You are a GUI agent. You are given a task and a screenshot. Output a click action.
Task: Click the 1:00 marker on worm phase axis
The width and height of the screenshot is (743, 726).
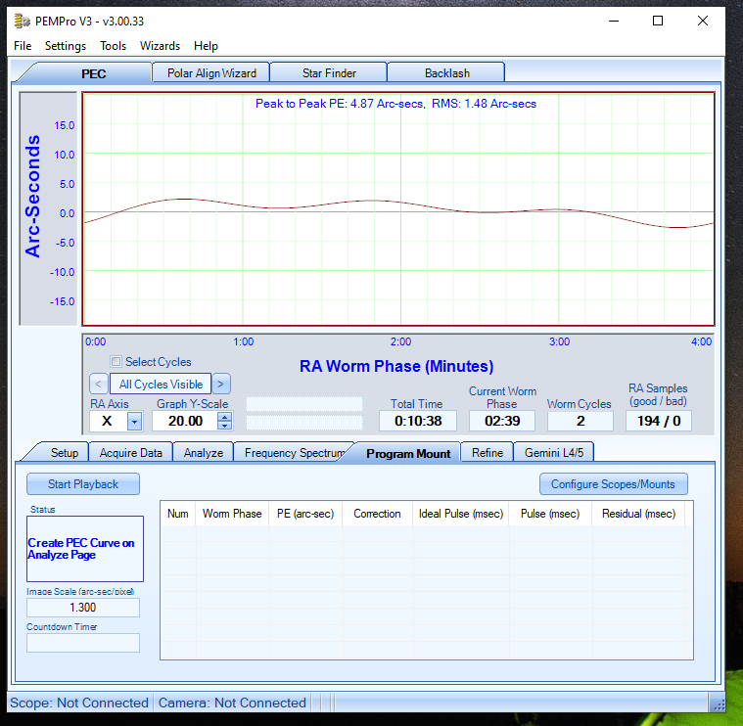click(x=243, y=341)
